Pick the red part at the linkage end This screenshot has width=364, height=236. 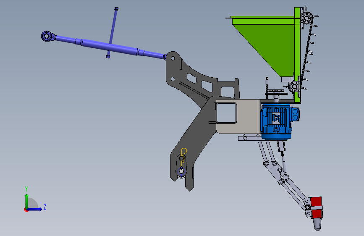pyautogui.click(x=316, y=207)
